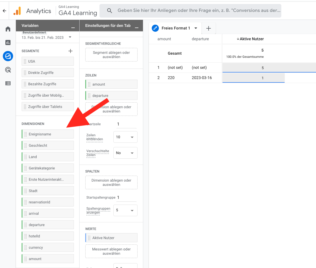The image size is (316, 268).
Task: Open the Configure table icon in sidebar
Action: coord(8,83)
